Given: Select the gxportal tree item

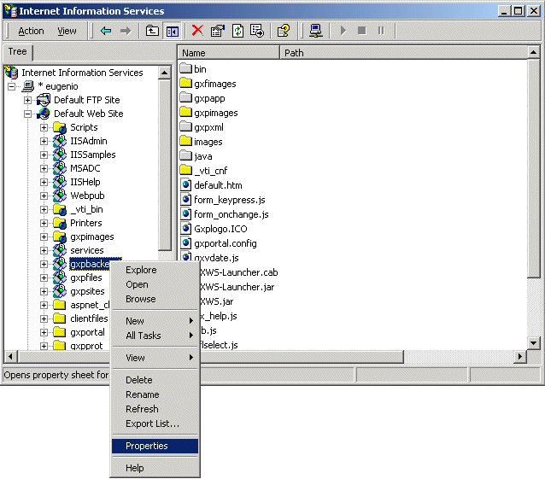Looking at the screenshot, I should [x=88, y=332].
